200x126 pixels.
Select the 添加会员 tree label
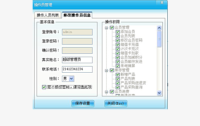click(x=128, y=32)
